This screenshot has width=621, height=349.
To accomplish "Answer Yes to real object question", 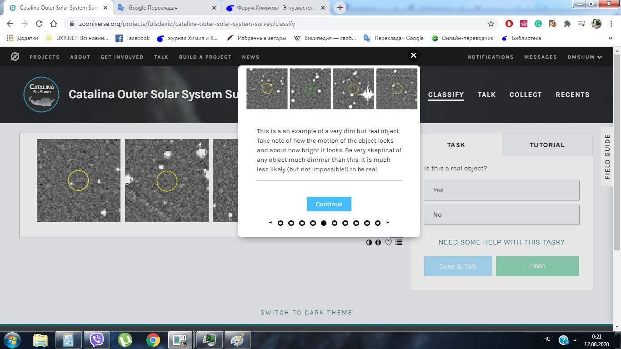I will point(501,190).
